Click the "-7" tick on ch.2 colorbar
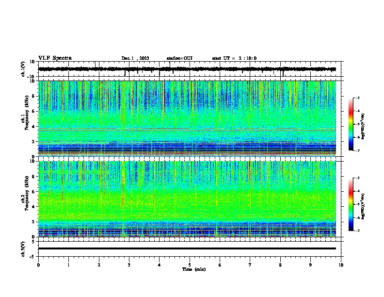 coord(358,231)
